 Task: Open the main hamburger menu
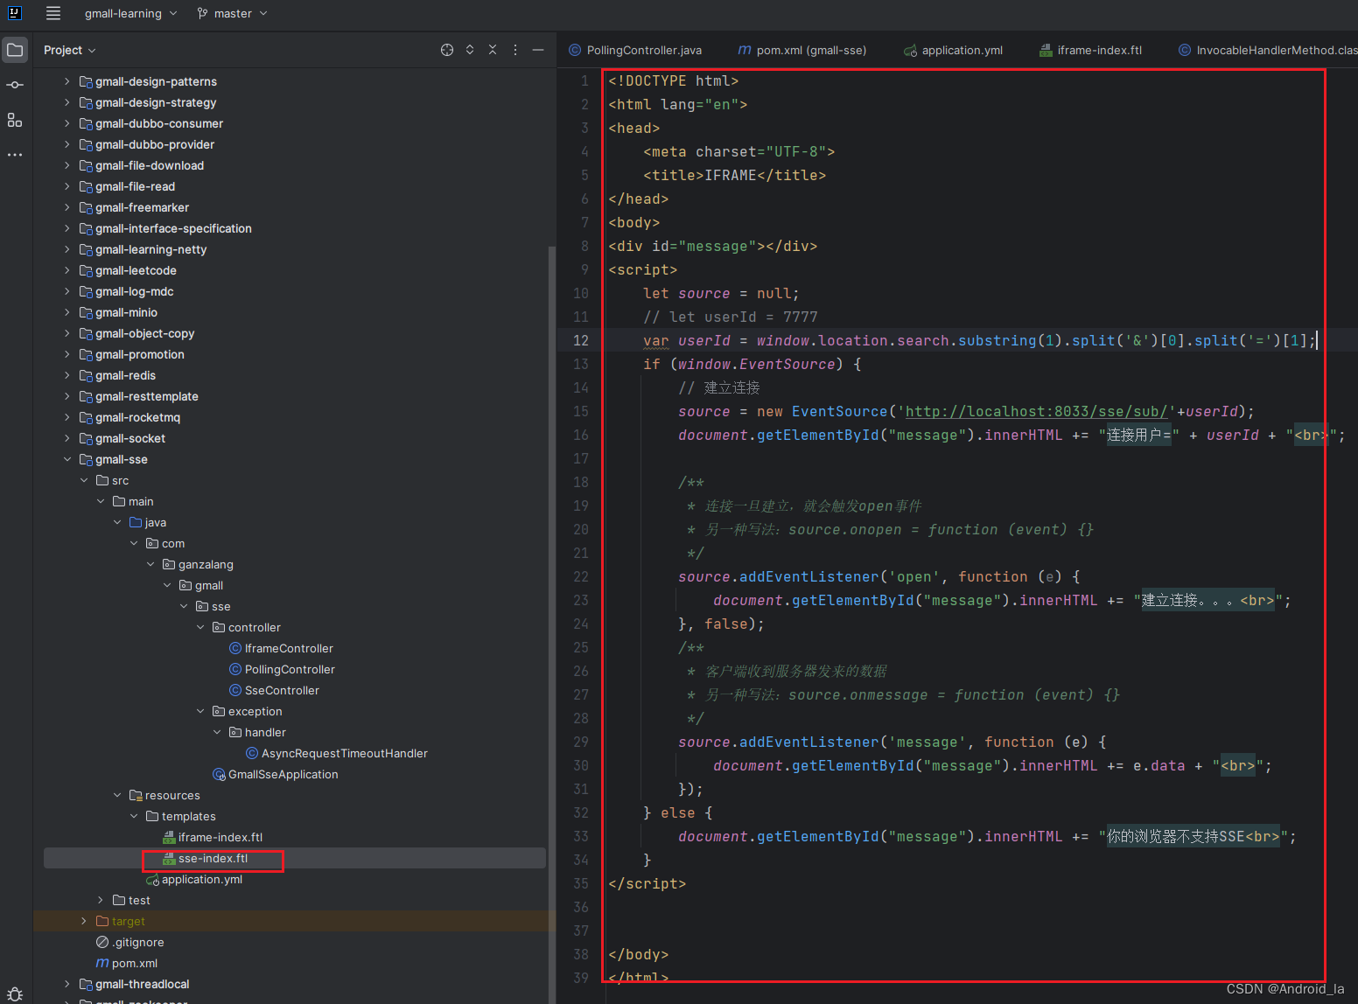[53, 13]
